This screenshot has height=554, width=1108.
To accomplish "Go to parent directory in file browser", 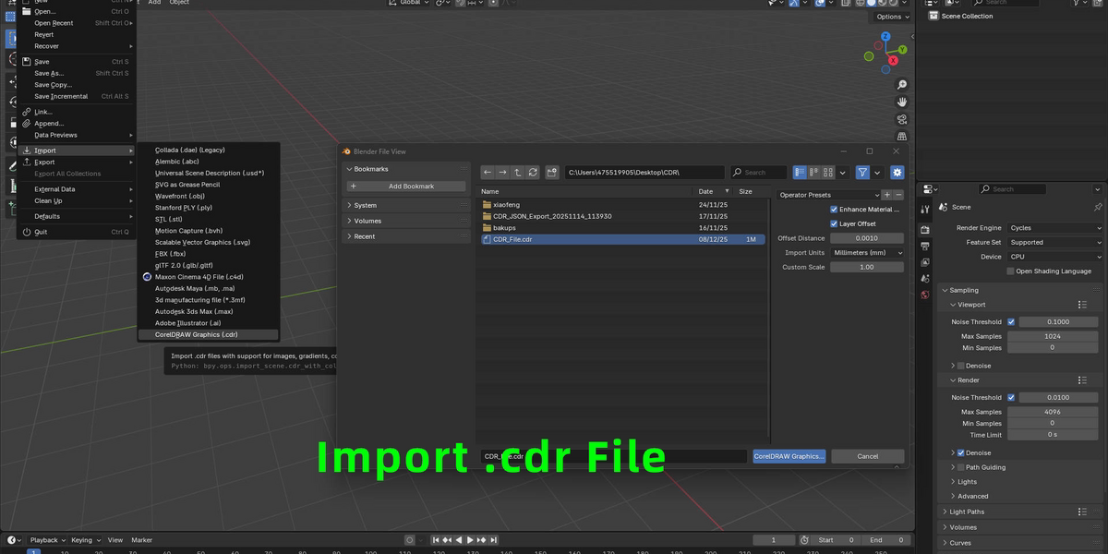I will pyautogui.click(x=518, y=172).
